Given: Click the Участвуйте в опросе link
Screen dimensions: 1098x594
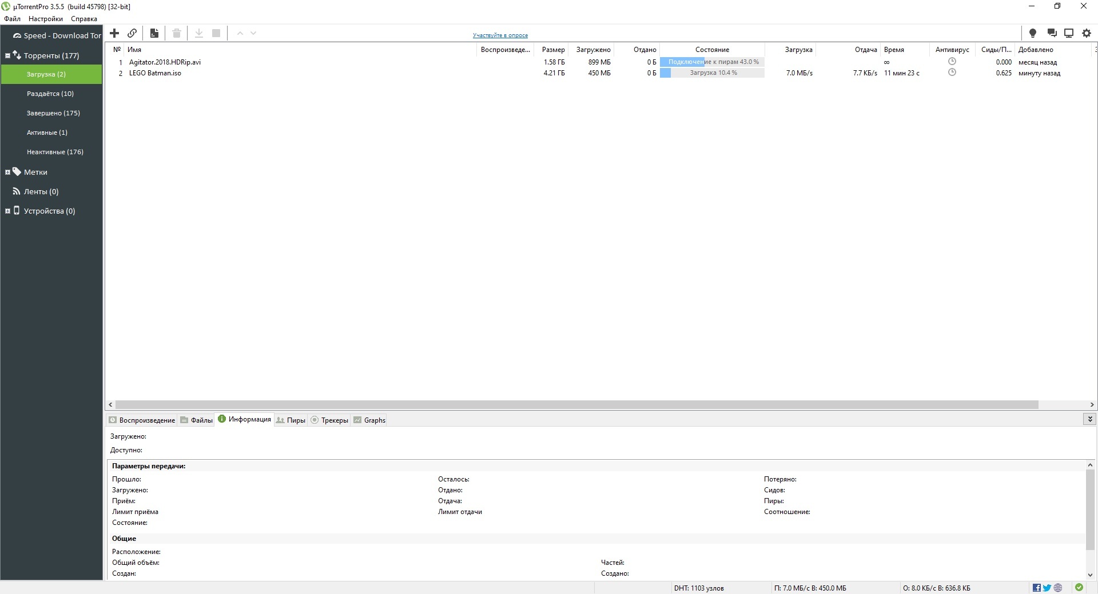Looking at the screenshot, I should click(x=500, y=35).
